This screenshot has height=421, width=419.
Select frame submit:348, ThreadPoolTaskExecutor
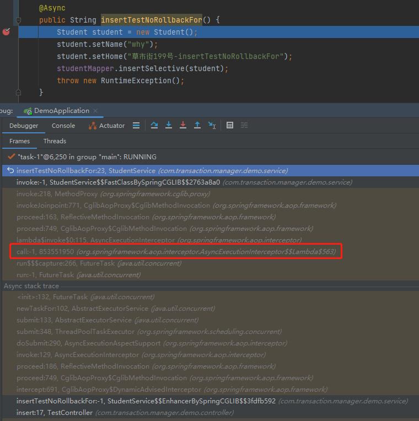pyautogui.click(x=211, y=332)
